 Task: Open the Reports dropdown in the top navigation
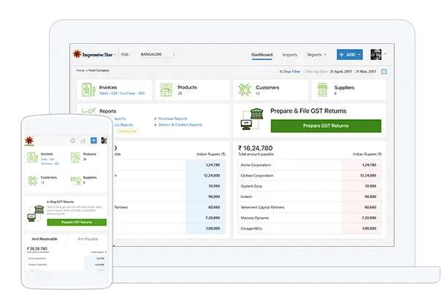[316, 55]
